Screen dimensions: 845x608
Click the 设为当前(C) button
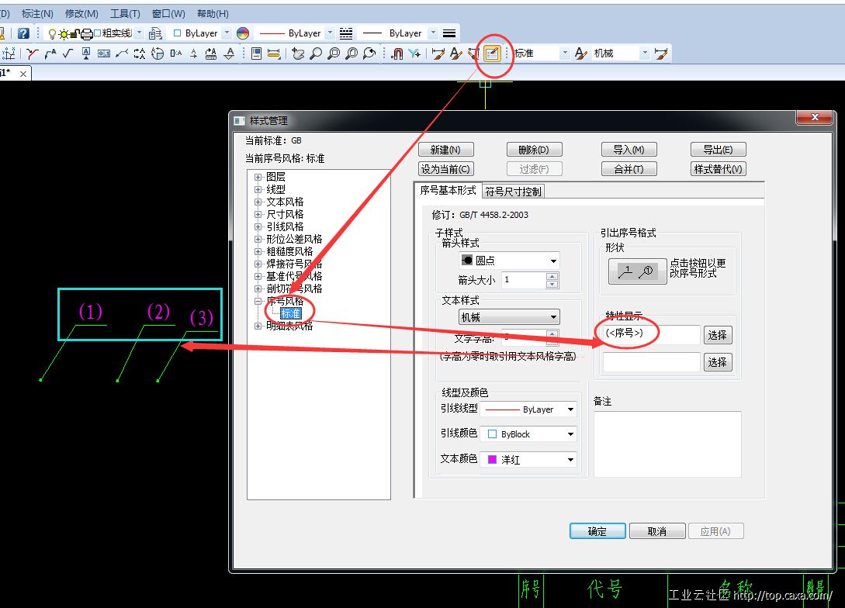(x=445, y=169)
